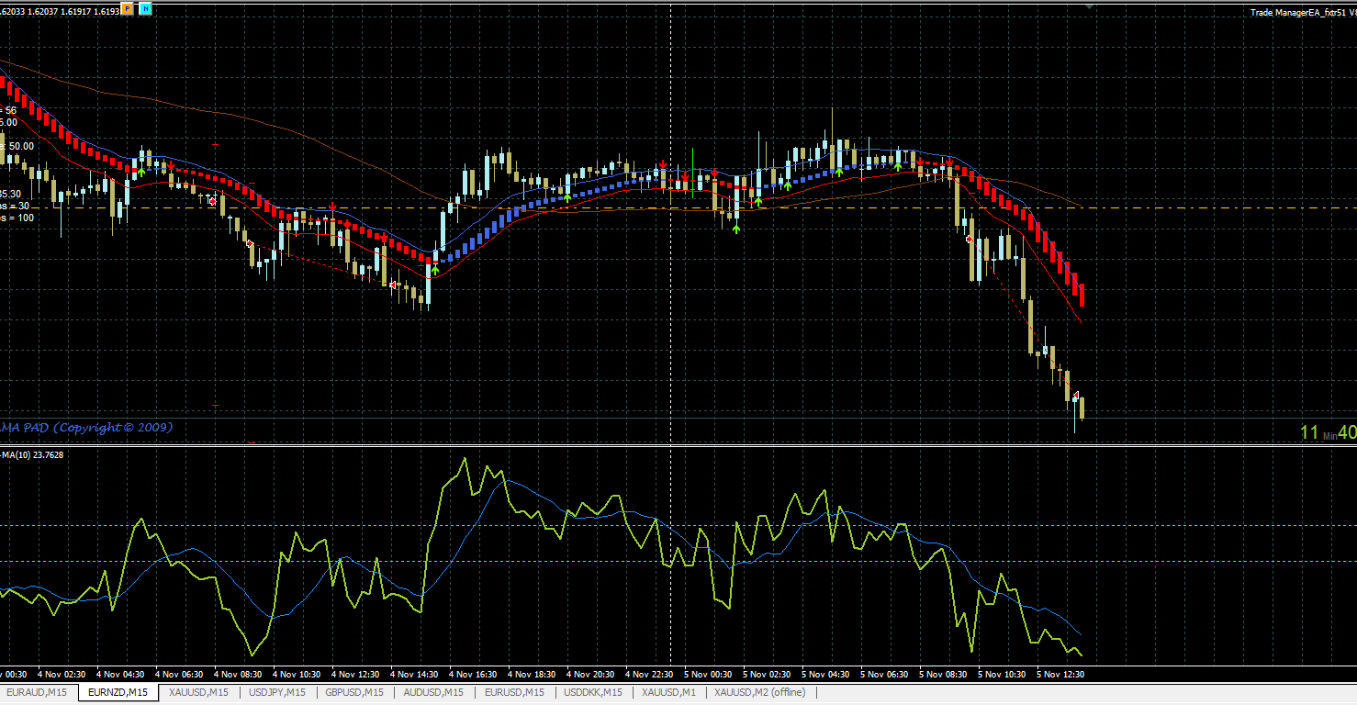Select the EURNZD,M15 chart tab

118,692
